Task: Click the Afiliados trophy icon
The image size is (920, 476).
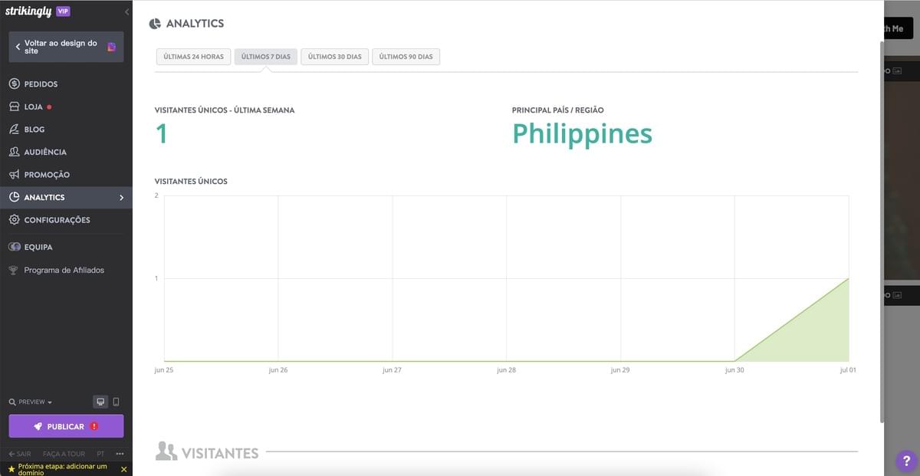Action: click(x=14, y=270)
